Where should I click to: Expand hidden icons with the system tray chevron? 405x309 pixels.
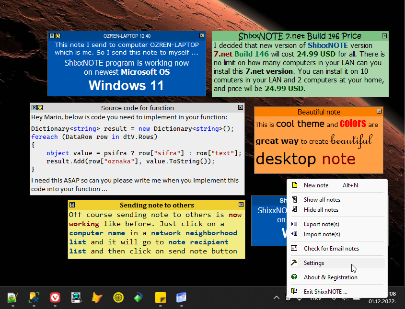click(277, 297)
